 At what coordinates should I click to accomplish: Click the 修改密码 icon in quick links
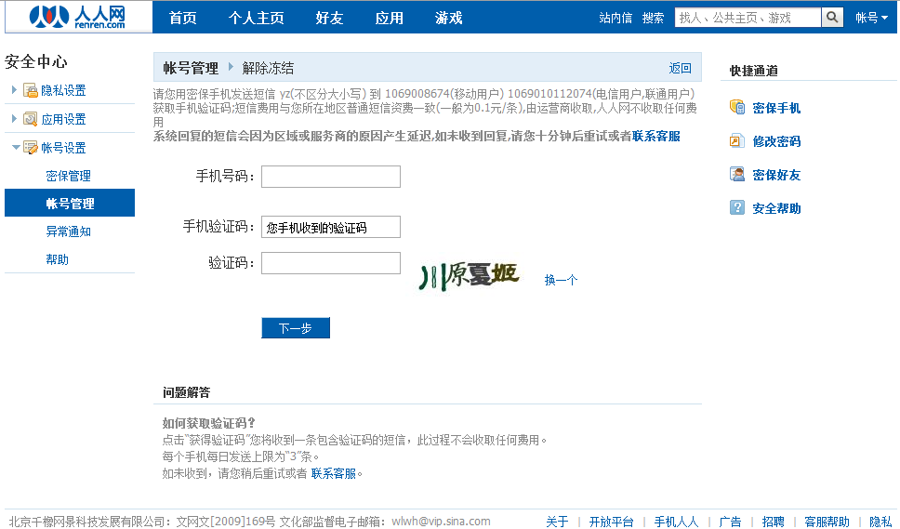tap(737, 141)
